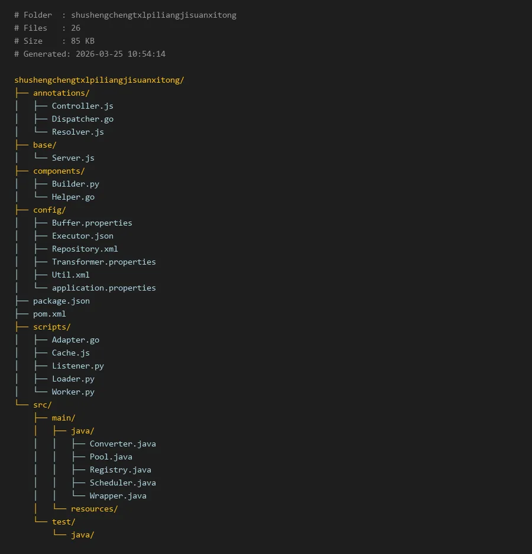532x554 pixels.
Task: Select Builder.py in components
Action: pos(75,184)
